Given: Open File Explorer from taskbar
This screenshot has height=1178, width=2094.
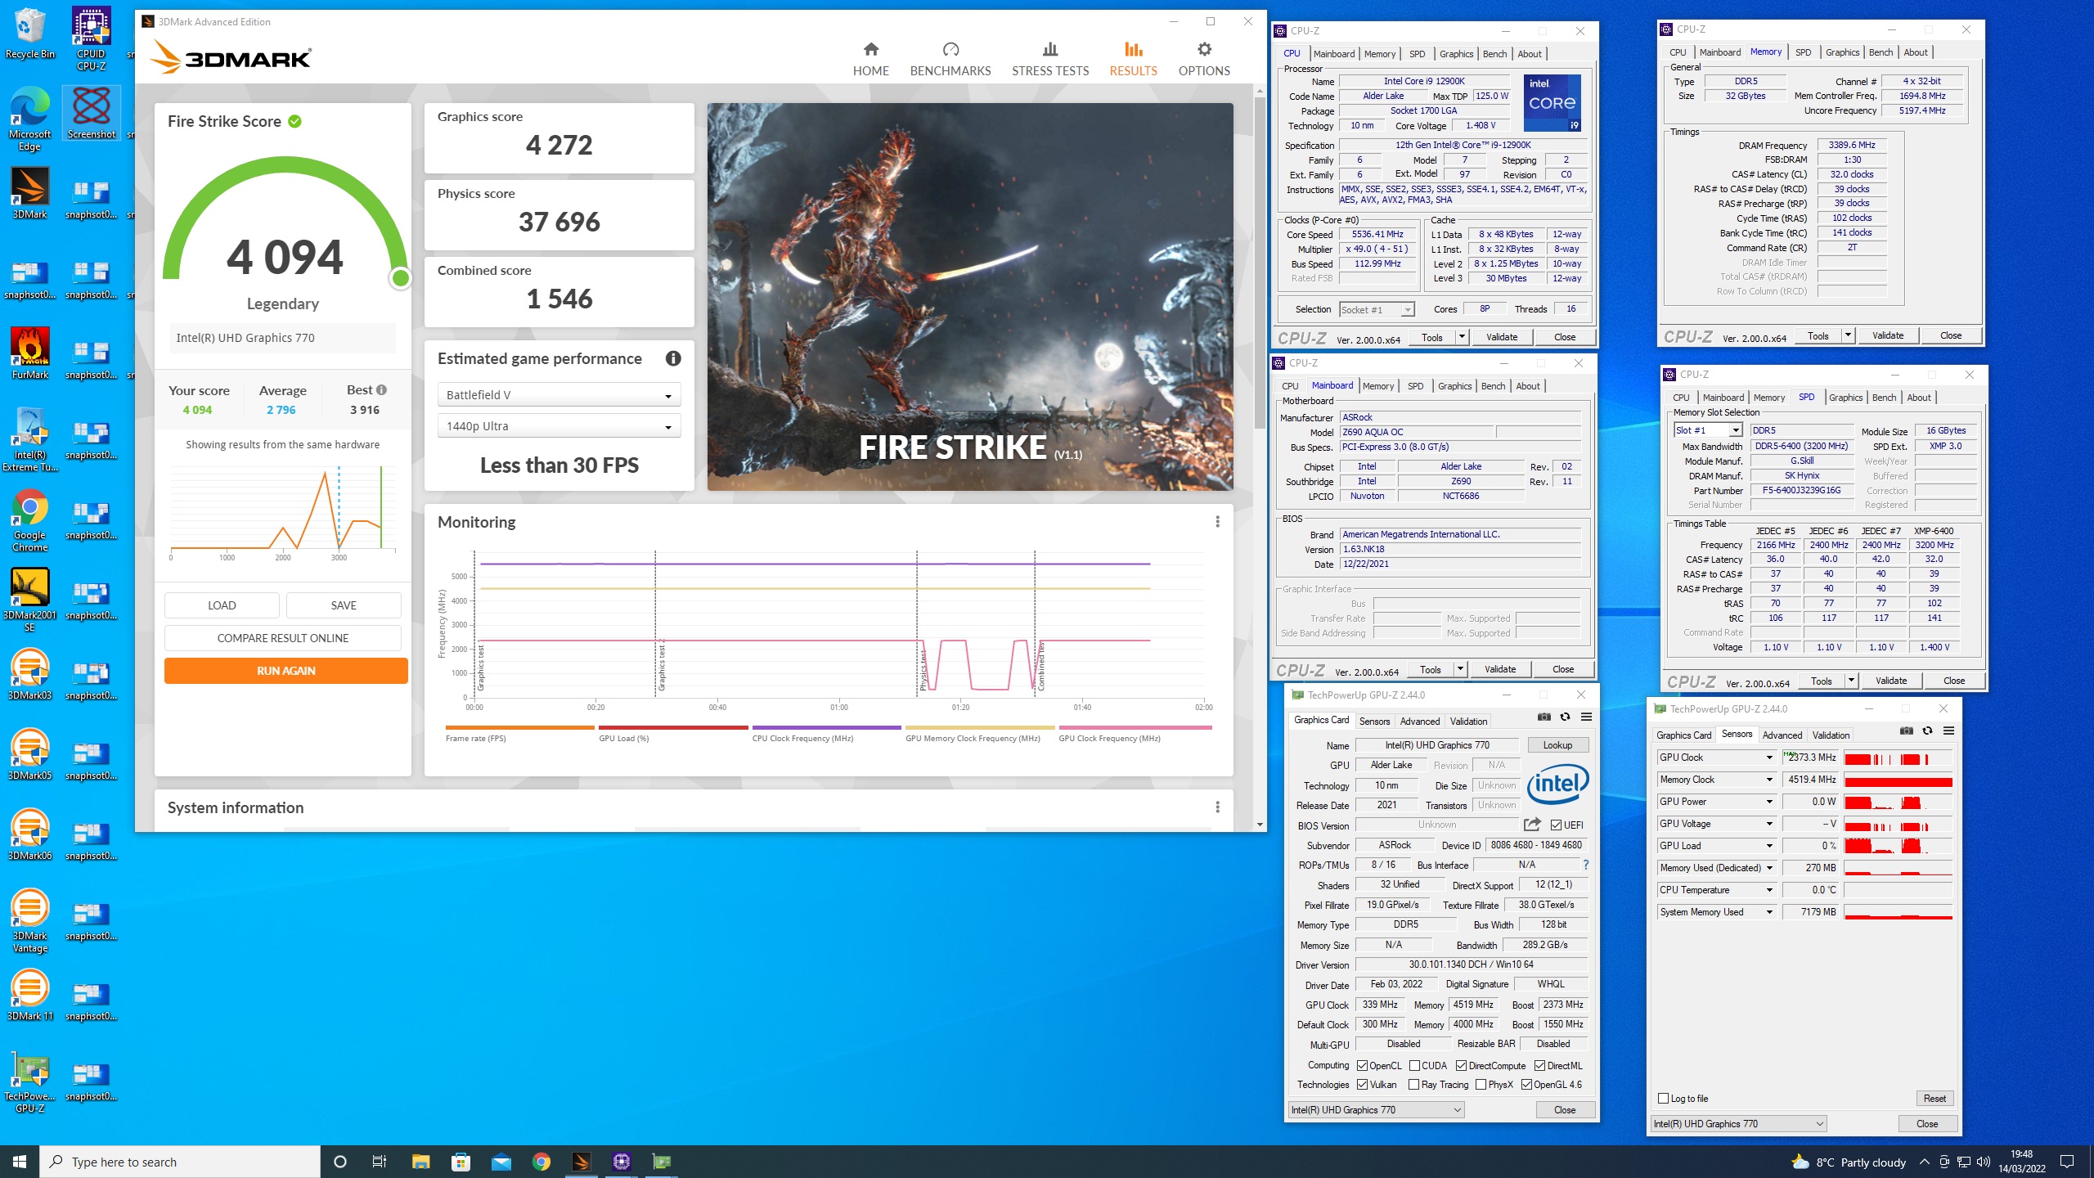Looking at the screenshot, I should coord(420,1162).
